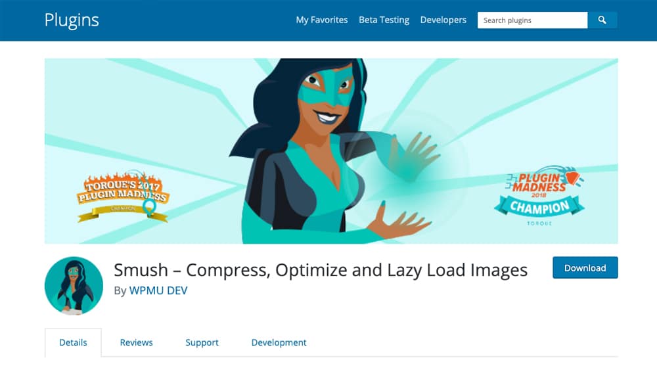Download the Smush plugin
This screenshot has width=657, height=368.
click(x=585, y=268)
